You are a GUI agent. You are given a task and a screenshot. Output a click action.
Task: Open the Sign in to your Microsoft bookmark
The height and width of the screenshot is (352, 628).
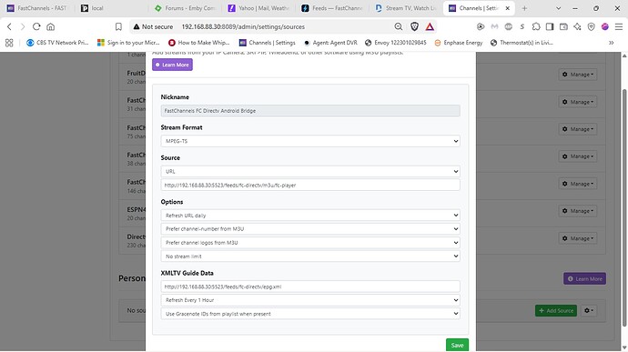(128, 43)
